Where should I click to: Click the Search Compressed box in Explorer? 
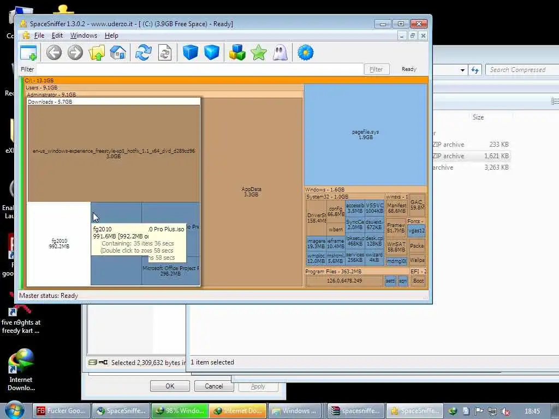(x=522, y=70)
